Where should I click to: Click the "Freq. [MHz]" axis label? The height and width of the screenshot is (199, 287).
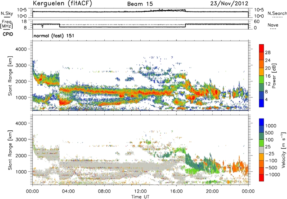[6, 24]
